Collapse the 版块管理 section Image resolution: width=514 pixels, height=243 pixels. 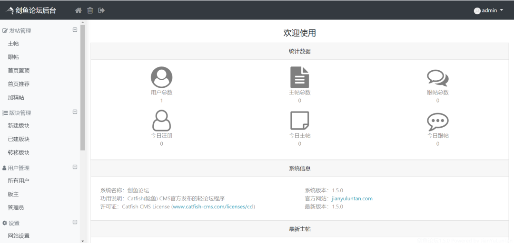click(x=75, y=112)
